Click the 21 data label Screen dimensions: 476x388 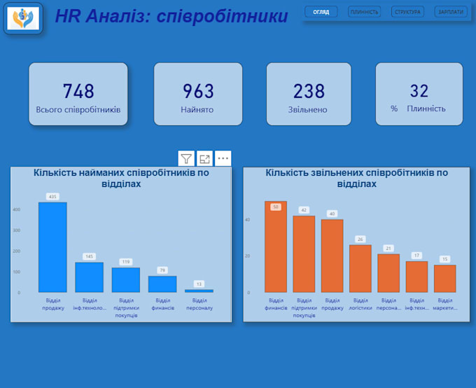(388, 248)
